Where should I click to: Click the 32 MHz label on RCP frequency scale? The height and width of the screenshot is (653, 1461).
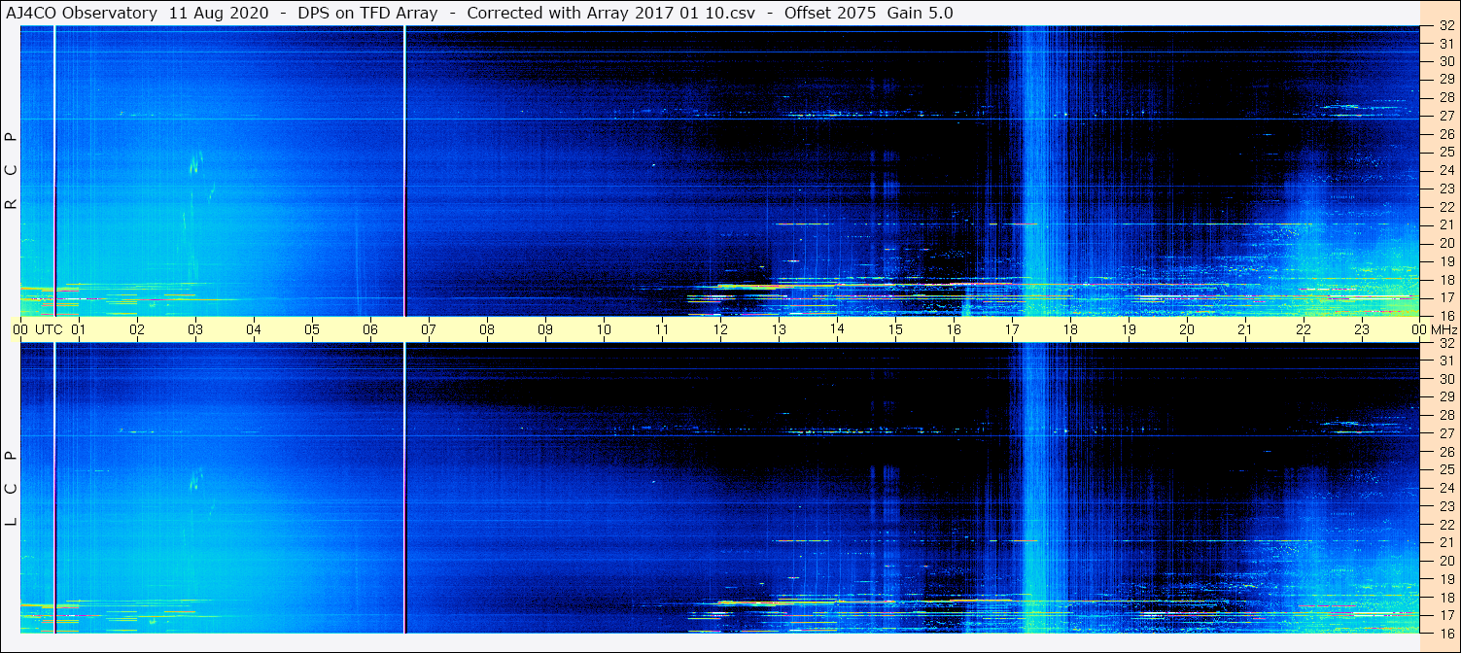(x=1445, y=26)
